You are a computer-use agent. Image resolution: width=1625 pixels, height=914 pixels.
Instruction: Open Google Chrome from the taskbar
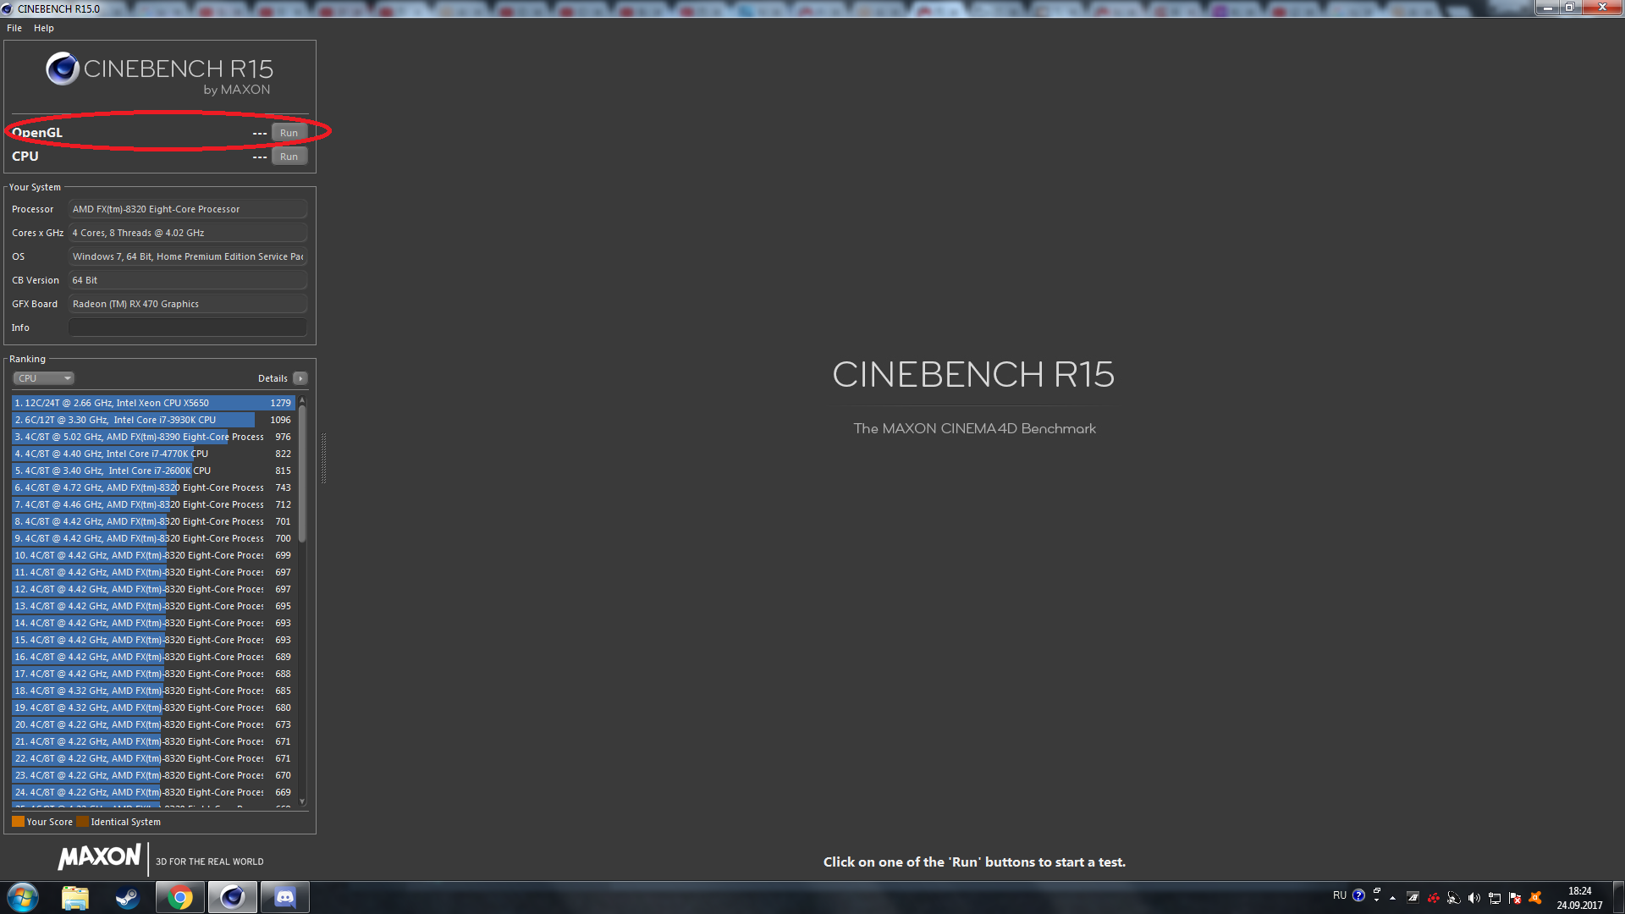179,897
